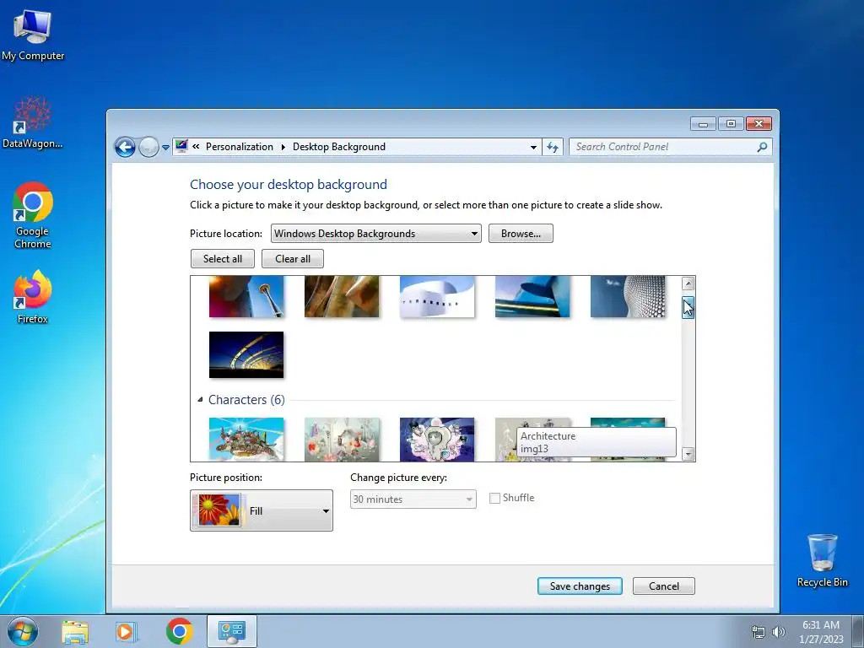
Task: Open the Picture location dropdown
Action: click(375, 234)
